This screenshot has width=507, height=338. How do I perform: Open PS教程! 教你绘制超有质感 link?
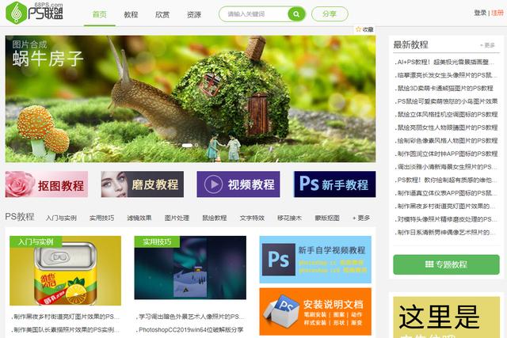pyautogui.click(x=445, y=180)
